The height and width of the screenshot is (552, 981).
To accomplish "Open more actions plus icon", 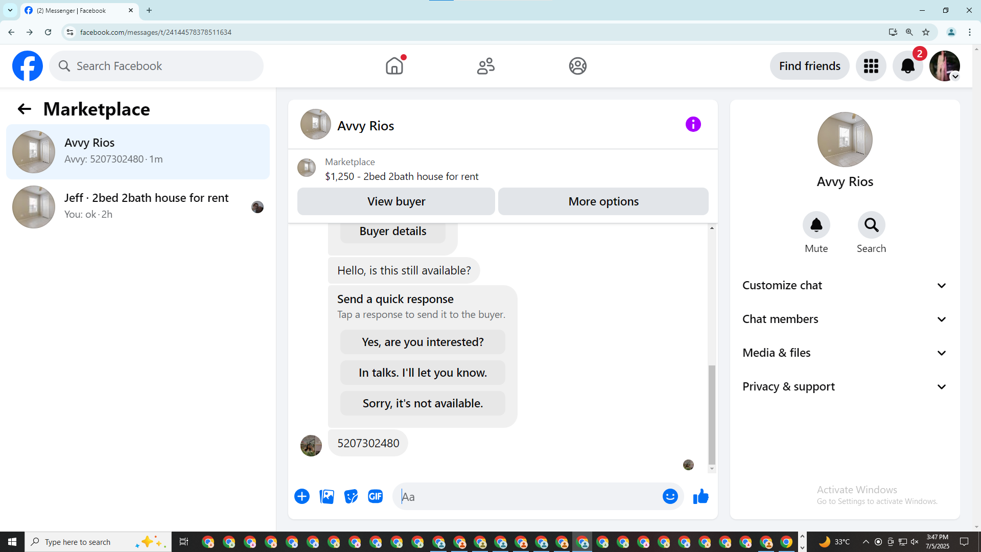I will point(302,496).
